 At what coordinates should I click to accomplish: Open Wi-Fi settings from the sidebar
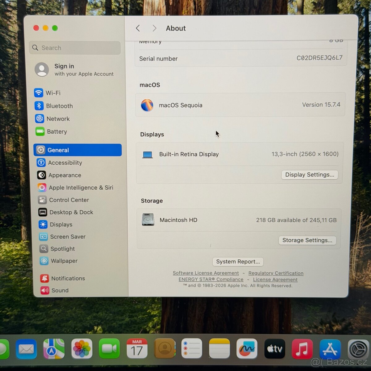[53, 93]
